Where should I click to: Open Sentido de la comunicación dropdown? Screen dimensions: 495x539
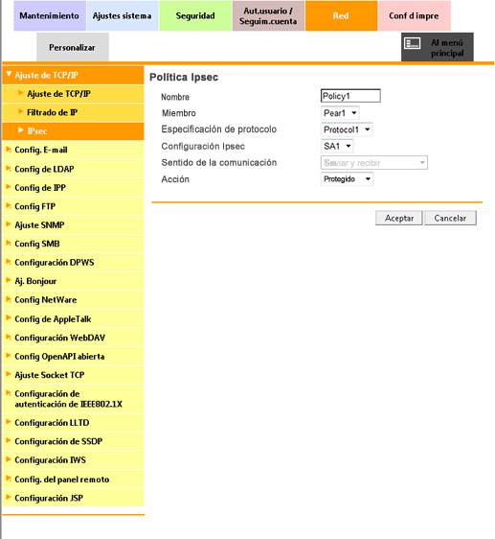374,163
